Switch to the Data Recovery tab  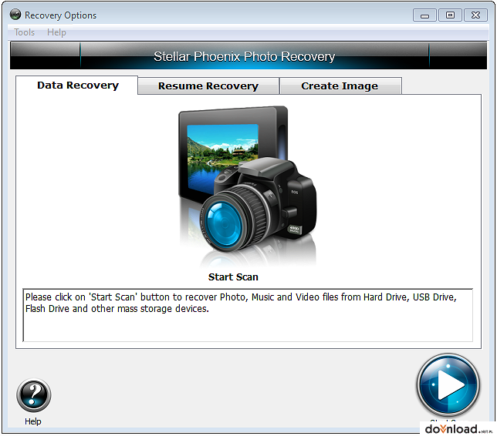[78, 85]
